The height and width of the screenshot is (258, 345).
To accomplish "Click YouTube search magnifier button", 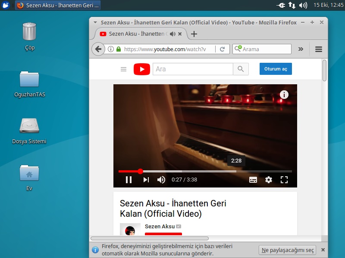I will point(241,69).
